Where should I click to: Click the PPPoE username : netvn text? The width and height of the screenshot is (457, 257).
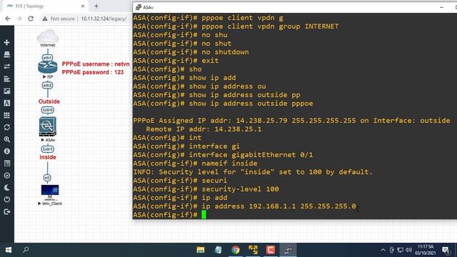click(96, 64)
